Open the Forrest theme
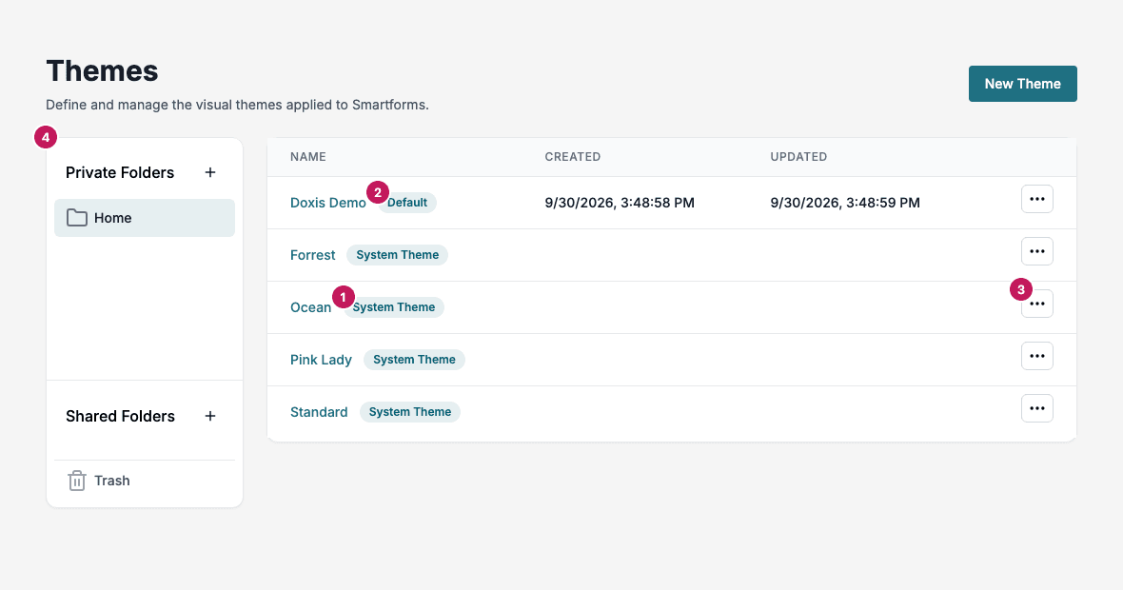The image size is (1123, 590). click(312, 255)
